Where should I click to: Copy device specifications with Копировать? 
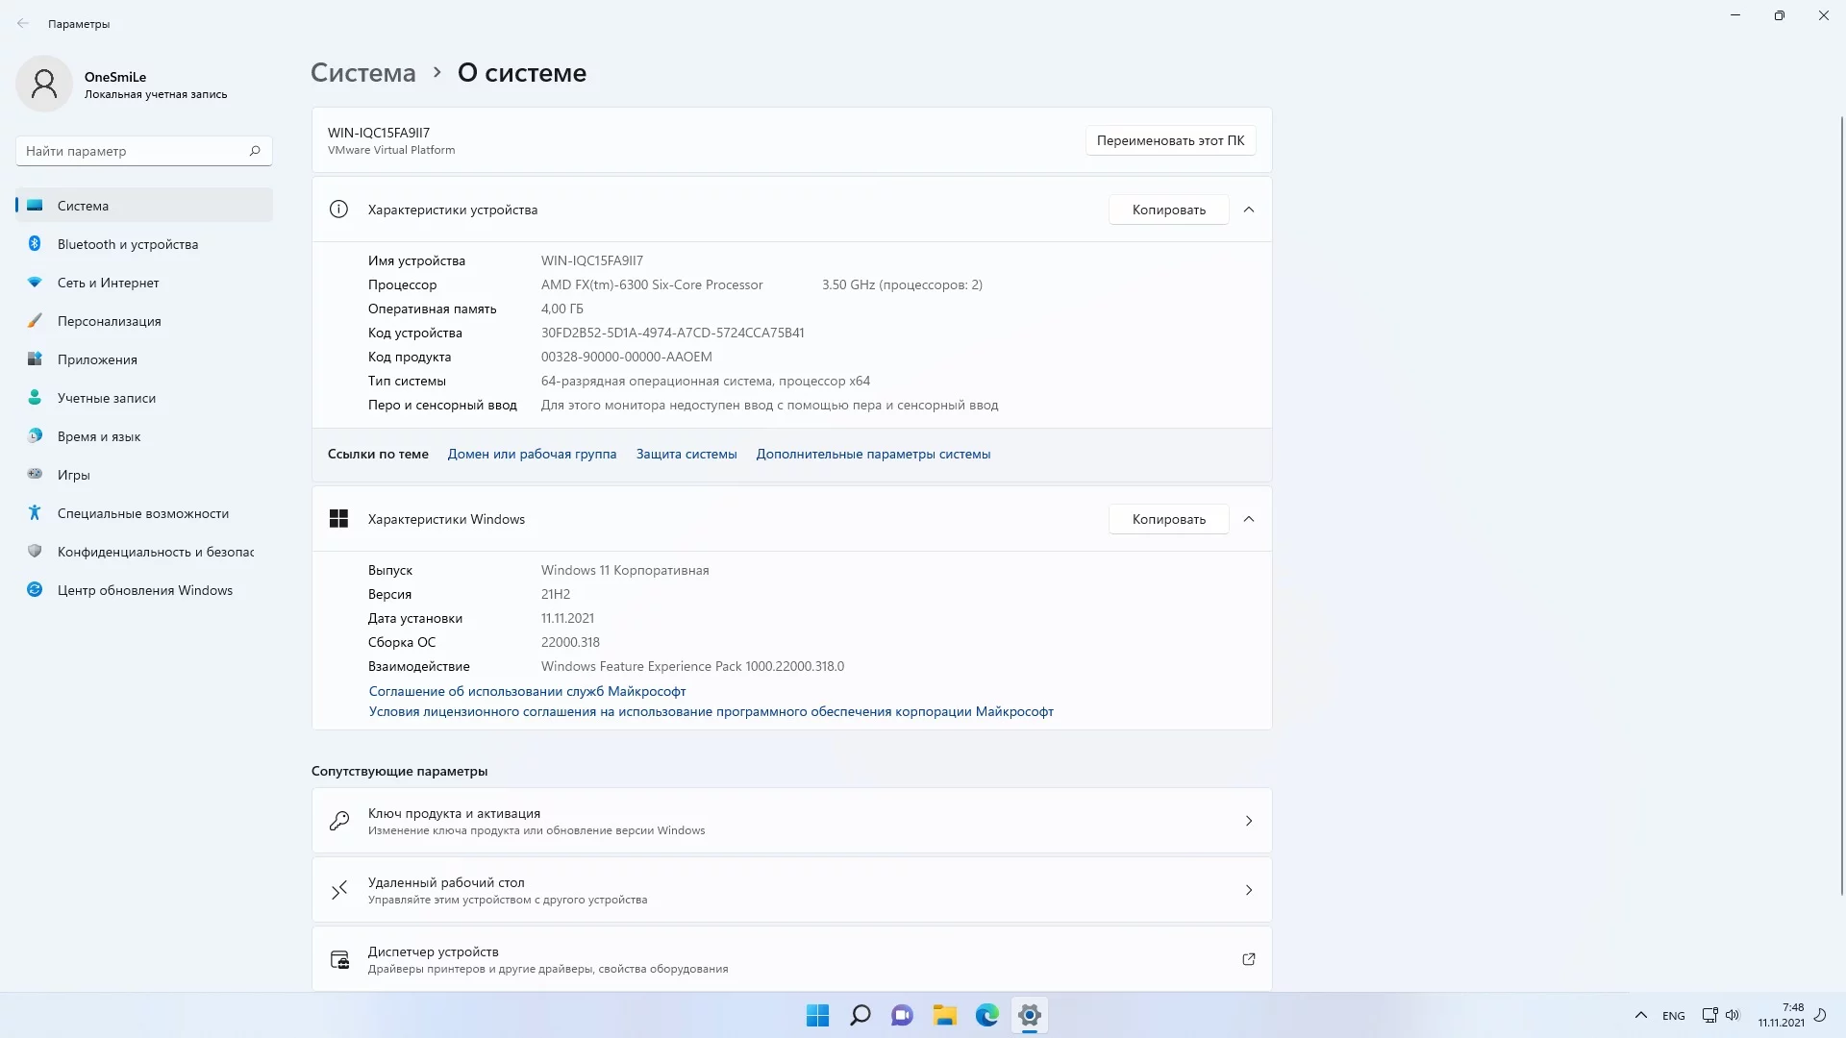pyautogui.click(x=1167, y=210)
